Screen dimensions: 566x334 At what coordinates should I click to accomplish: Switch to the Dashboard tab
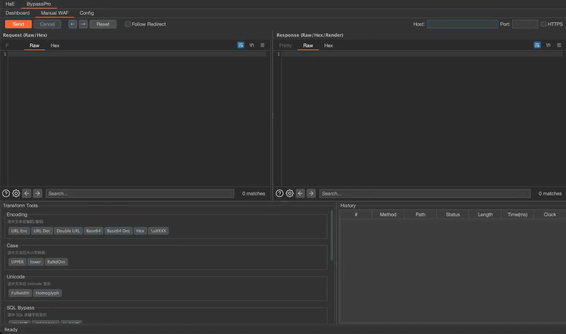(17, 13)
